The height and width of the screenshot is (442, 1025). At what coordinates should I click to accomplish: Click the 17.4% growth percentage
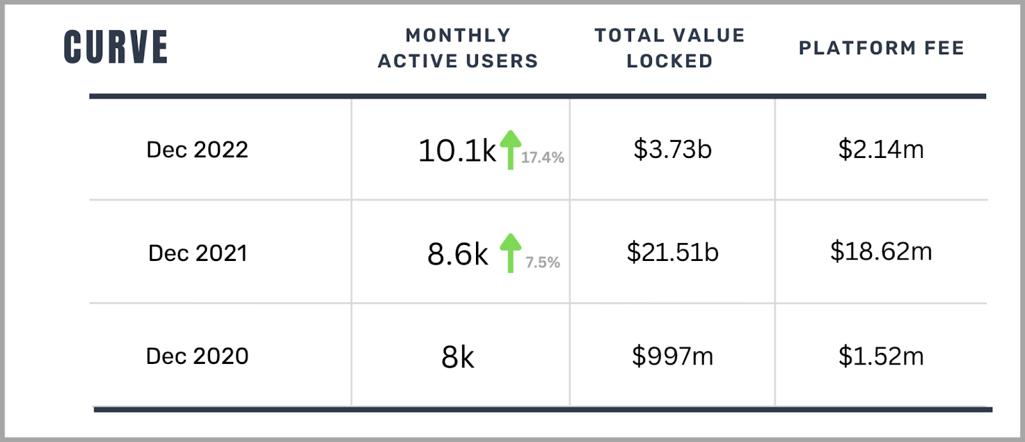[543, 157]
